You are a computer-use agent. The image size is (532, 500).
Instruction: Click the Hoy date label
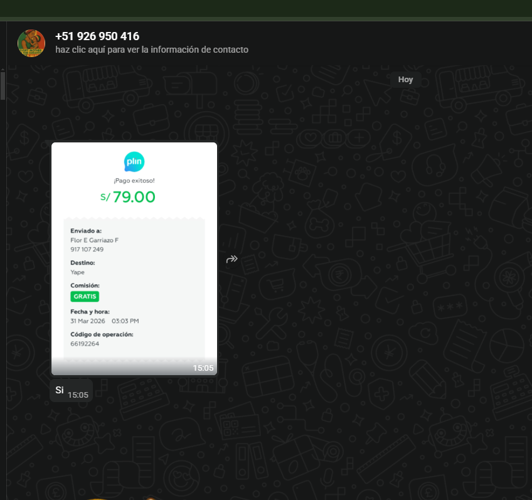[405, 80]
